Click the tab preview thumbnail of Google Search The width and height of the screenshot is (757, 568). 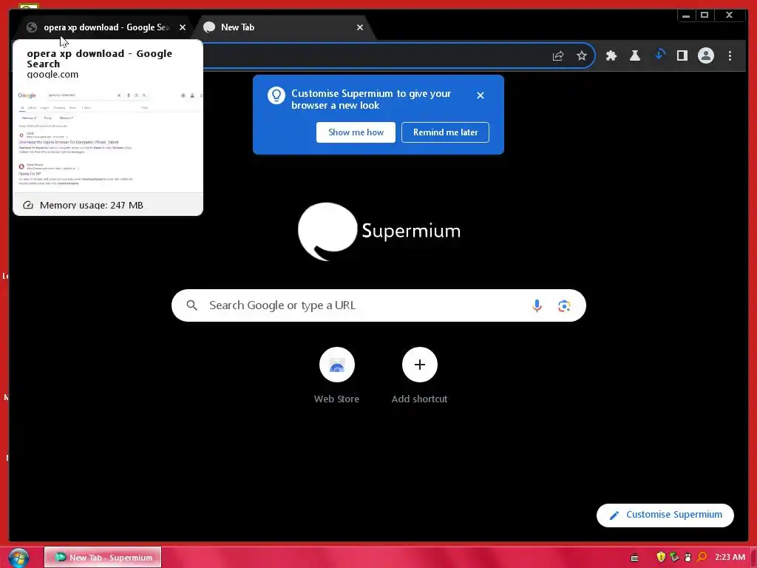(108, 139)
